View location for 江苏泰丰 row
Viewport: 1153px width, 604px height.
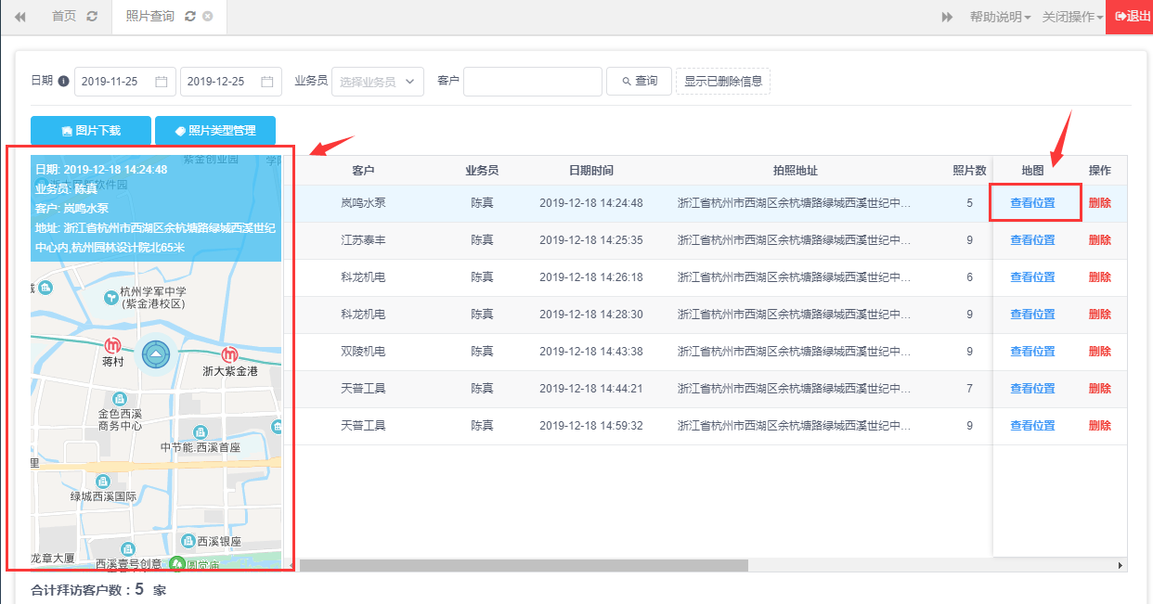pyautogui.click(x=1032, y=239)
